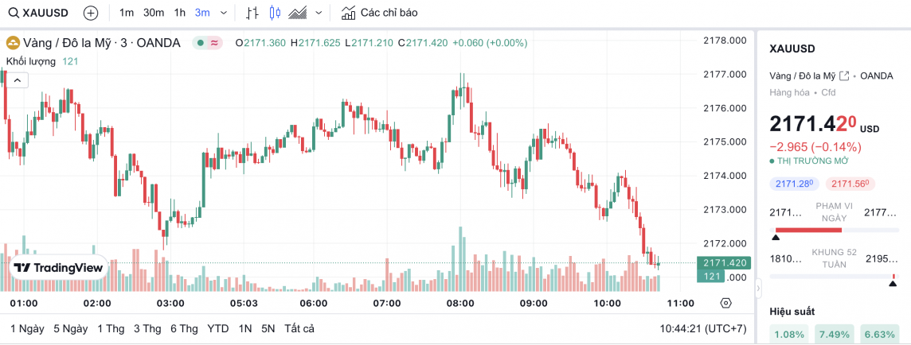Expand the time interval dropdown
The image size is (911, 345).
222,13
